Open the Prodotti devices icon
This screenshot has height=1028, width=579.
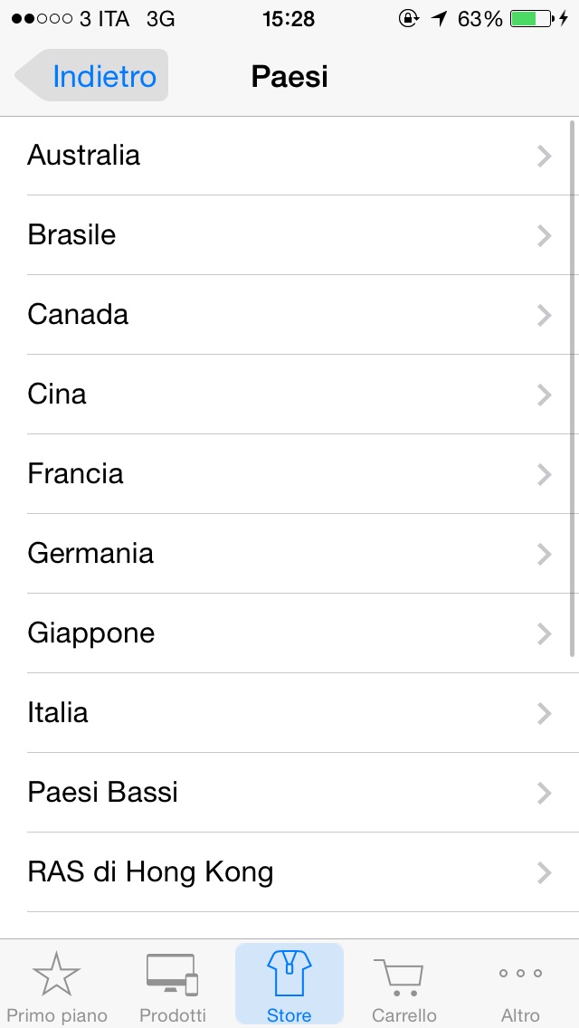pos(172,975)
